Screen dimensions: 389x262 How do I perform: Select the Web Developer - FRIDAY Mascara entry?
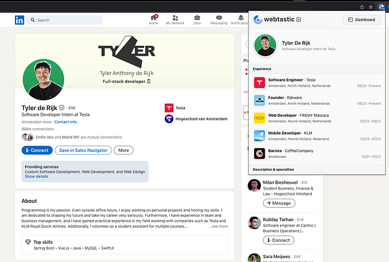[x=317, y=118]
